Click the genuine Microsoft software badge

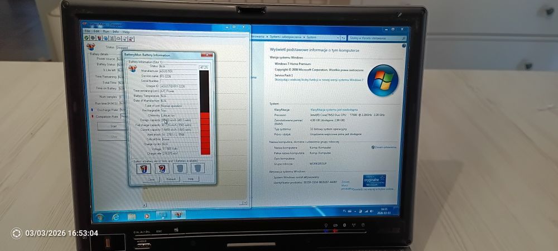point(374,181)
